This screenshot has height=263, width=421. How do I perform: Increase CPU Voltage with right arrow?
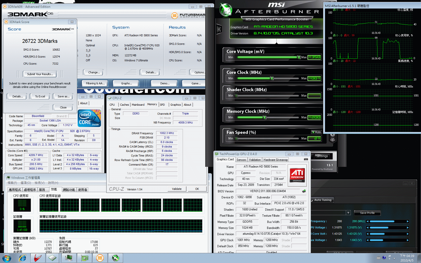point(408,228)
